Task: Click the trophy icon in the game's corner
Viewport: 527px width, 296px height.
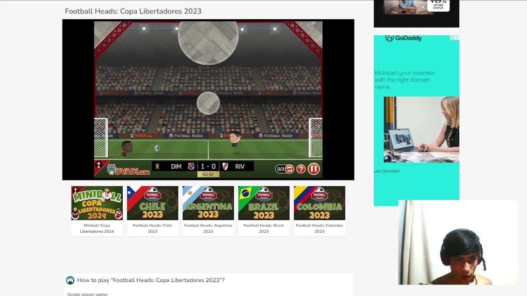Action: pos(98,165)
